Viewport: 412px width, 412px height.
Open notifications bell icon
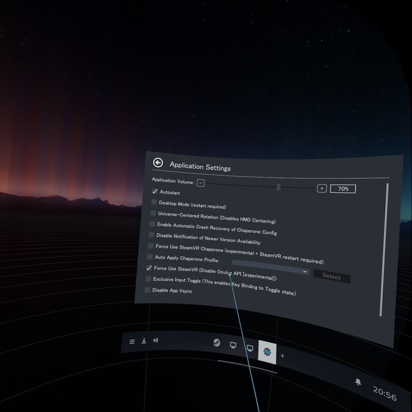point(358,382)
